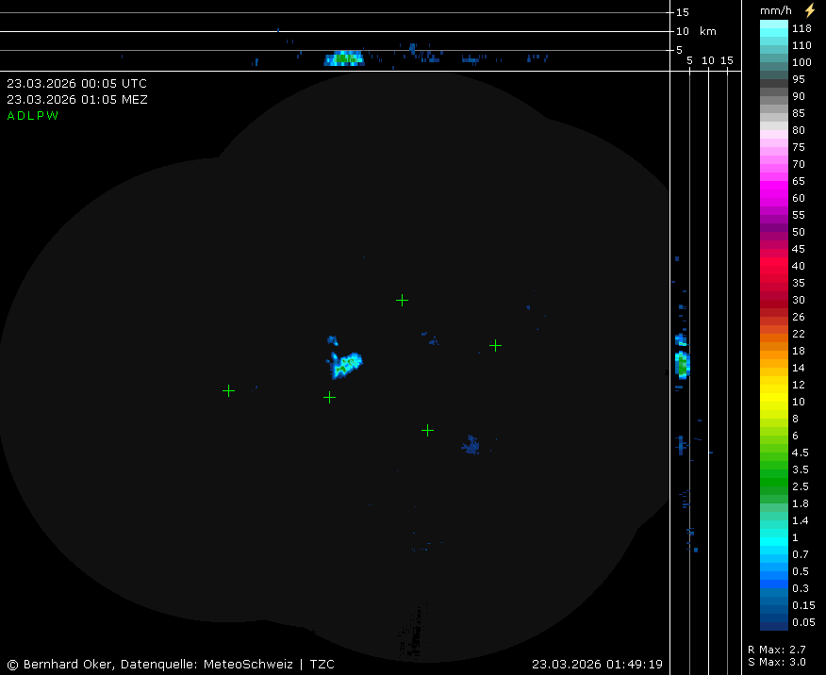Click the echo in the top cross-section panel
826x675 pixels.
(x=344, y=58)
